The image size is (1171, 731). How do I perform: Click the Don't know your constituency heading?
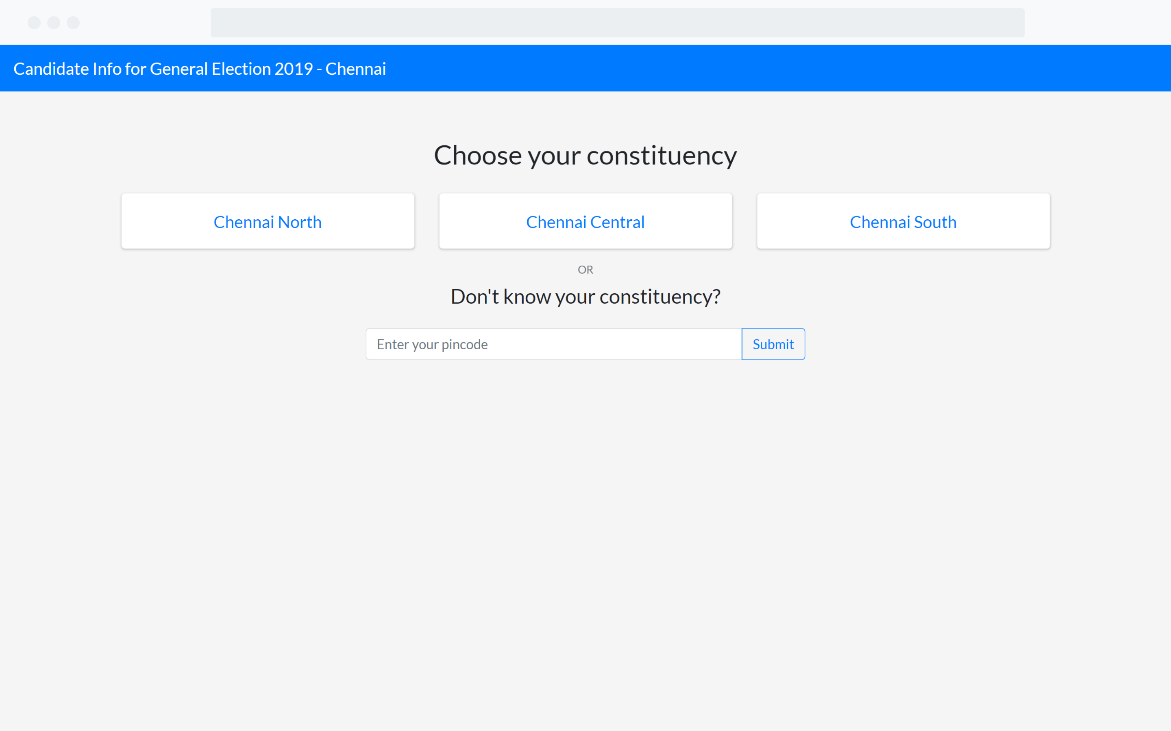(585, 296)
